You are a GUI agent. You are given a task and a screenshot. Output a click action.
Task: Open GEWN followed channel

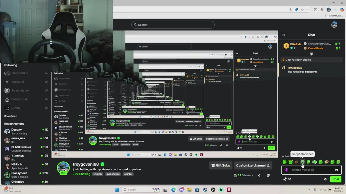[x=26, y=108]
